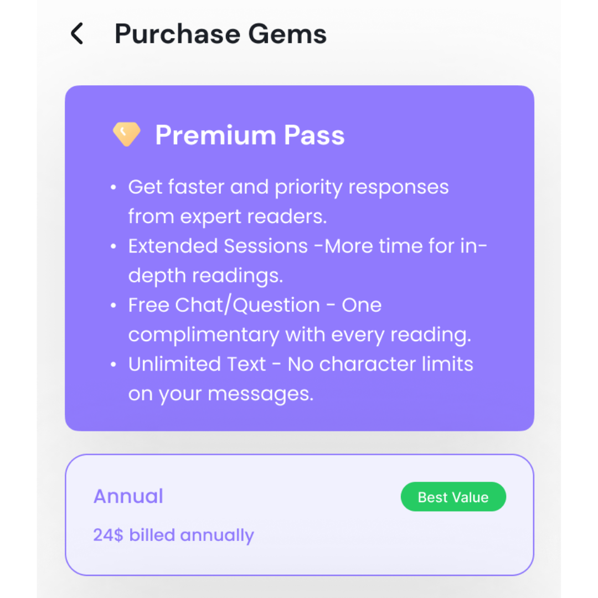Go back using the left arrow
The height and width of the screenshot is (598, 598).
(x=77, y=34)
